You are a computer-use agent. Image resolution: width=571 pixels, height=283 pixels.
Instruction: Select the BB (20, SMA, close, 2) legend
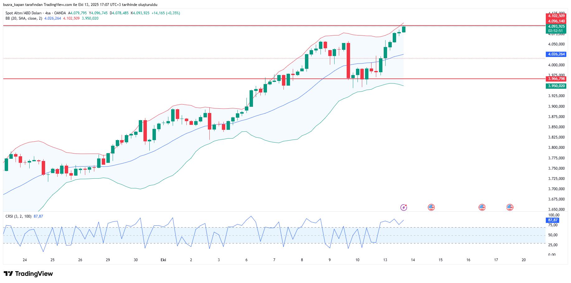coord(24,18)
